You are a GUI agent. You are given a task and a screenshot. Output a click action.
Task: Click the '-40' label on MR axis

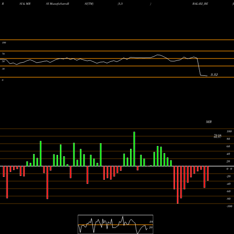coord(228,184)
